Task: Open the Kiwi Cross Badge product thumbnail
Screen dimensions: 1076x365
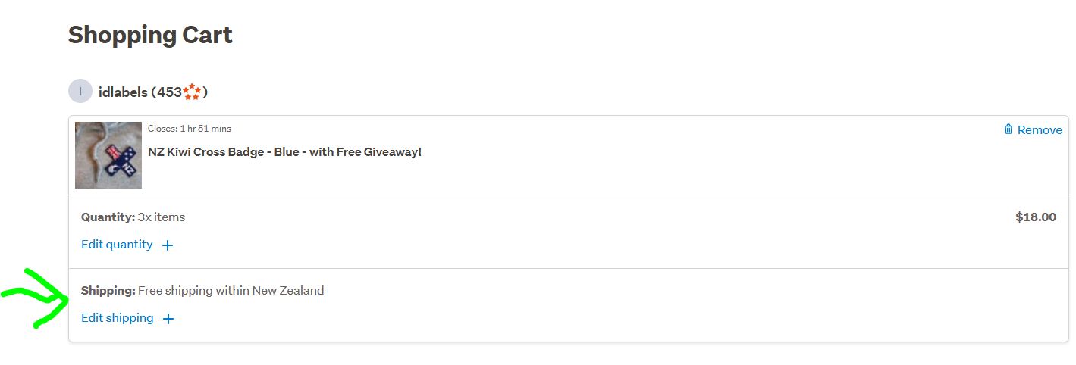Action: pyautogui.click(x=108, y=155)
